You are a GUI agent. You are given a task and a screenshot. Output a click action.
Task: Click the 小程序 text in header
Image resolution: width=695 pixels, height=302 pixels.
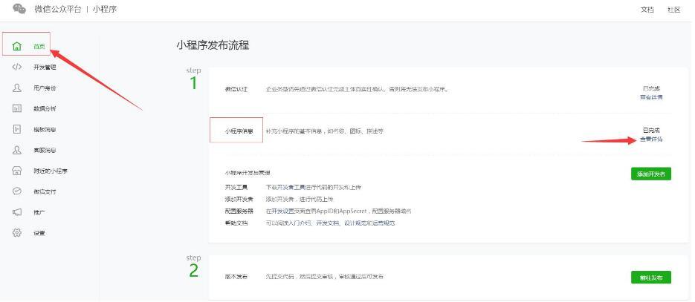[105, 10]
